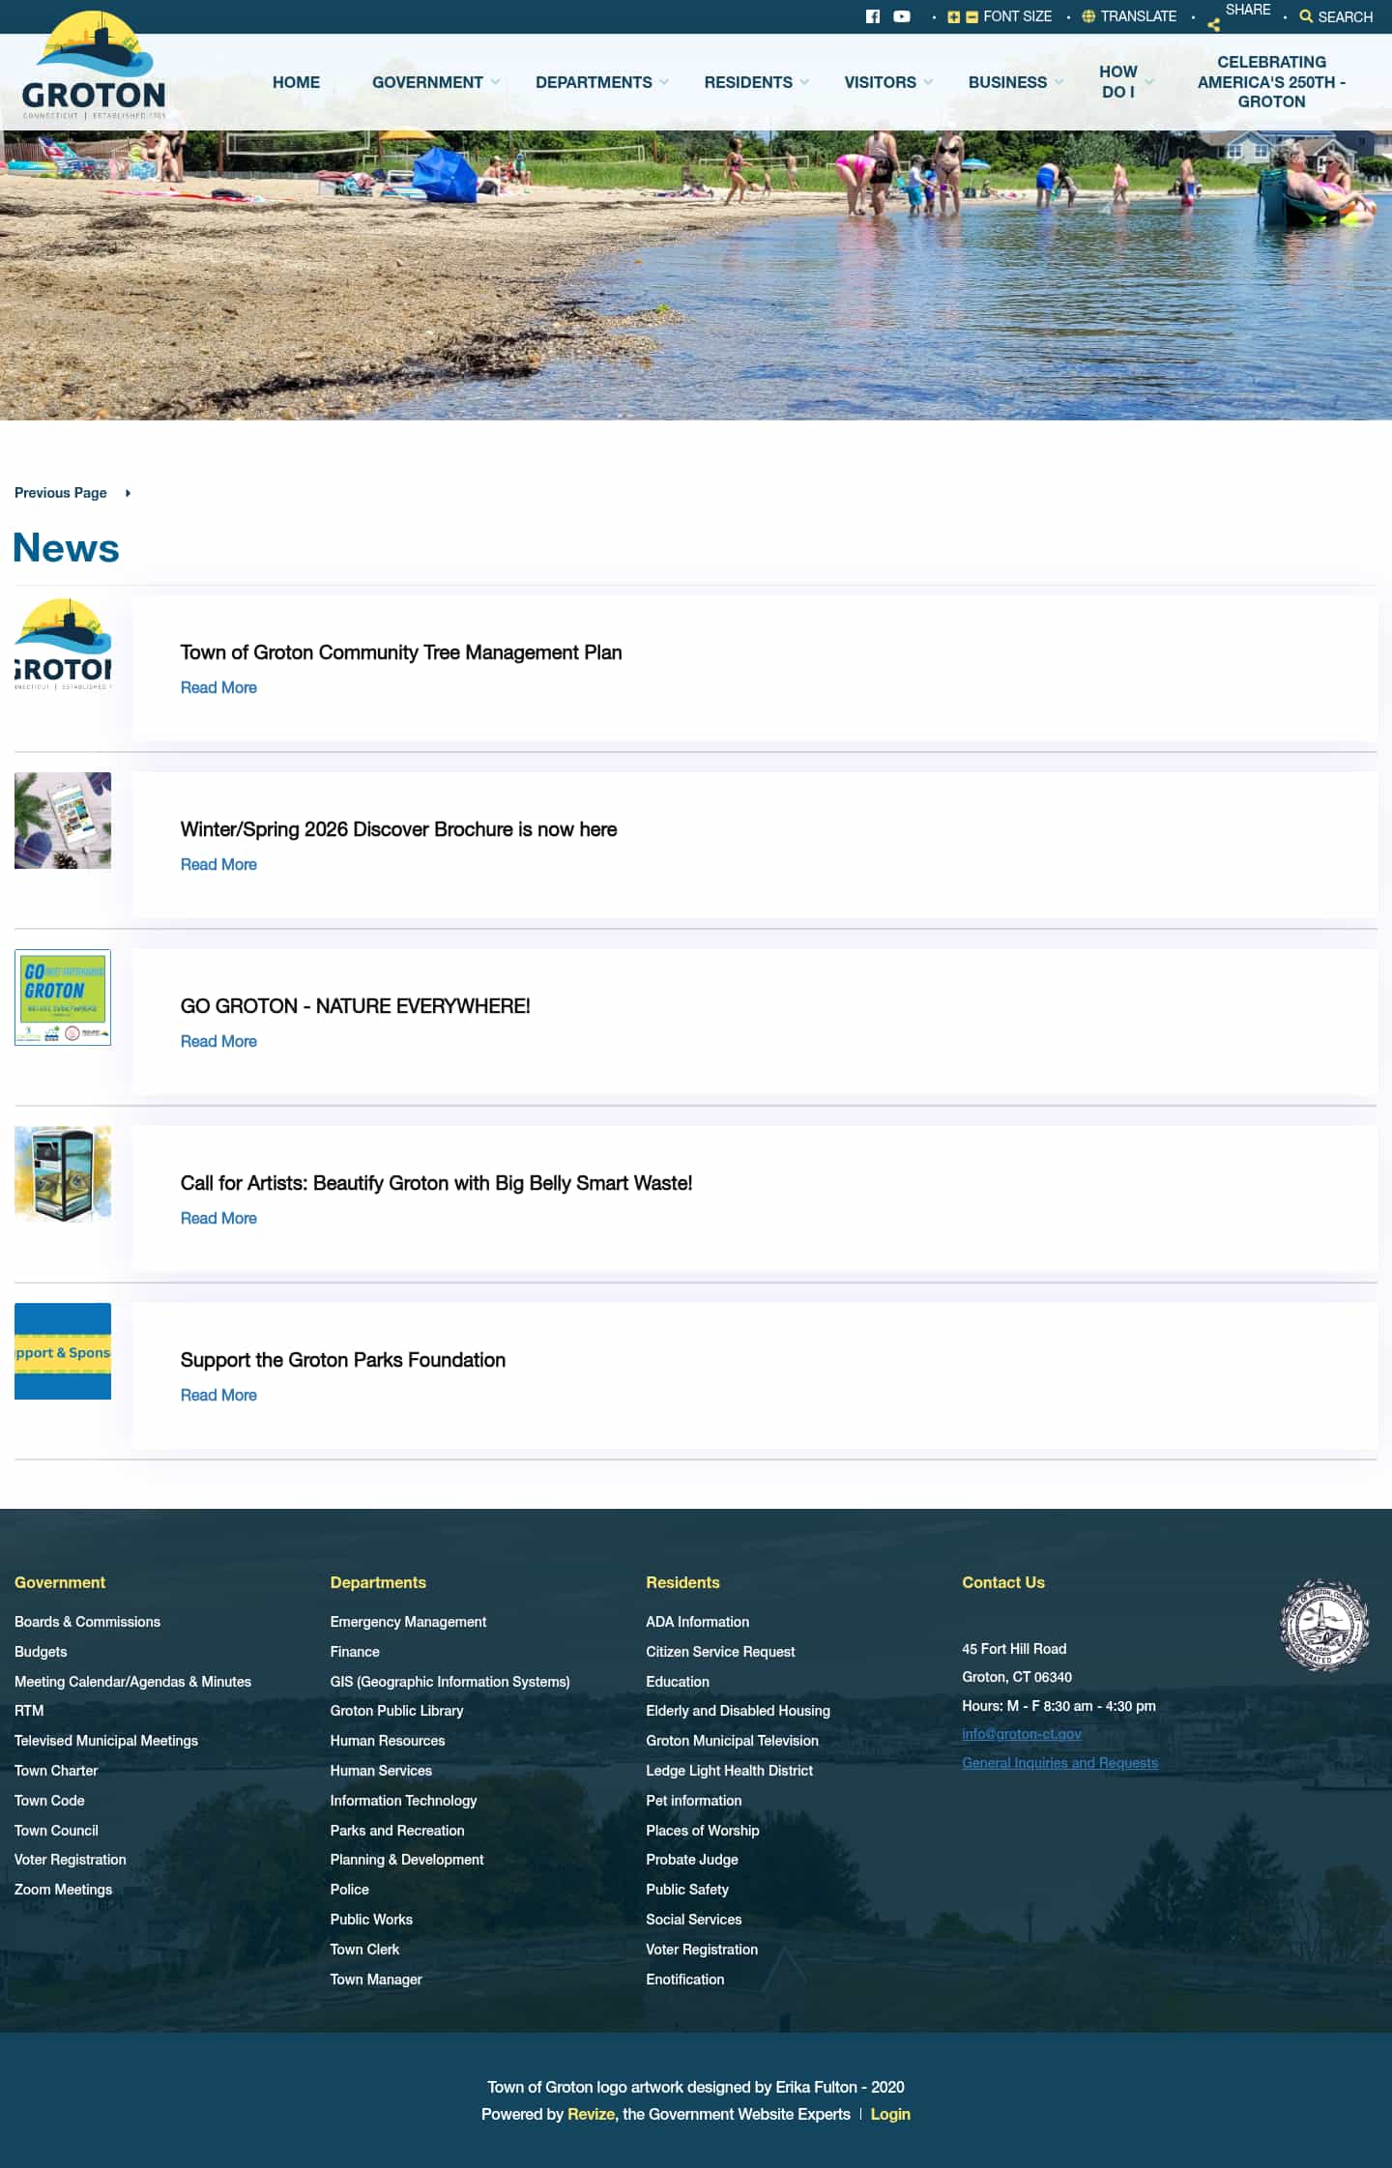1392x2168 pixels.
Task: Click the Town of Groton seal in footer
Action: pyautogui.click(x=1324, y=1625)
